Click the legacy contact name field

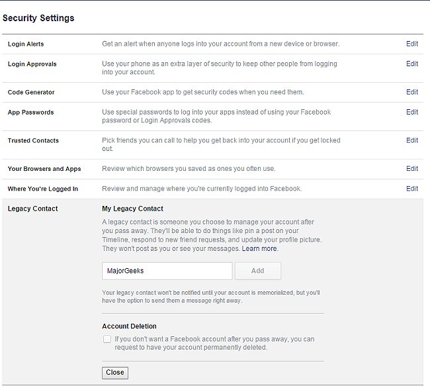[167, 271]
